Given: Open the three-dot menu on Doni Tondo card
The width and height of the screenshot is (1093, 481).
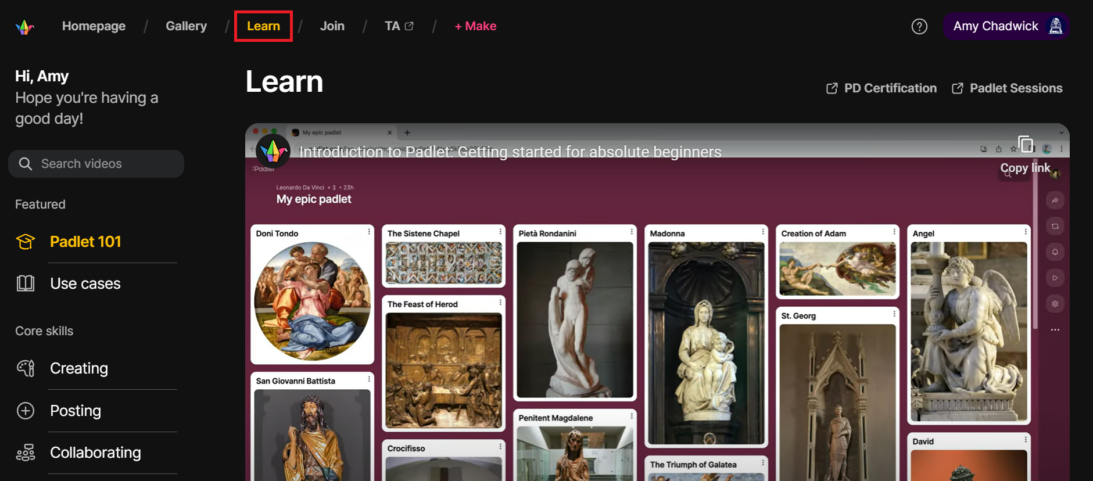Looking at the screenshot, I should click(369, 232).
